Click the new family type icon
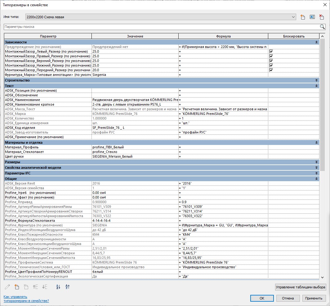This screenshot has height=306, width=330. 303,17
